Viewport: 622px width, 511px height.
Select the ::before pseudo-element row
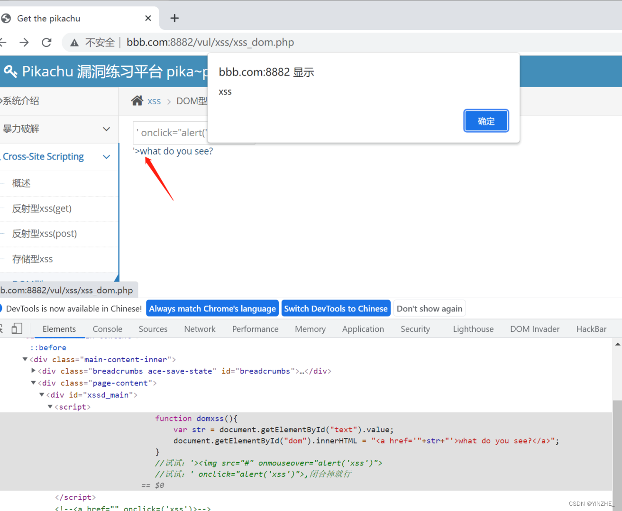coord(48,347)
